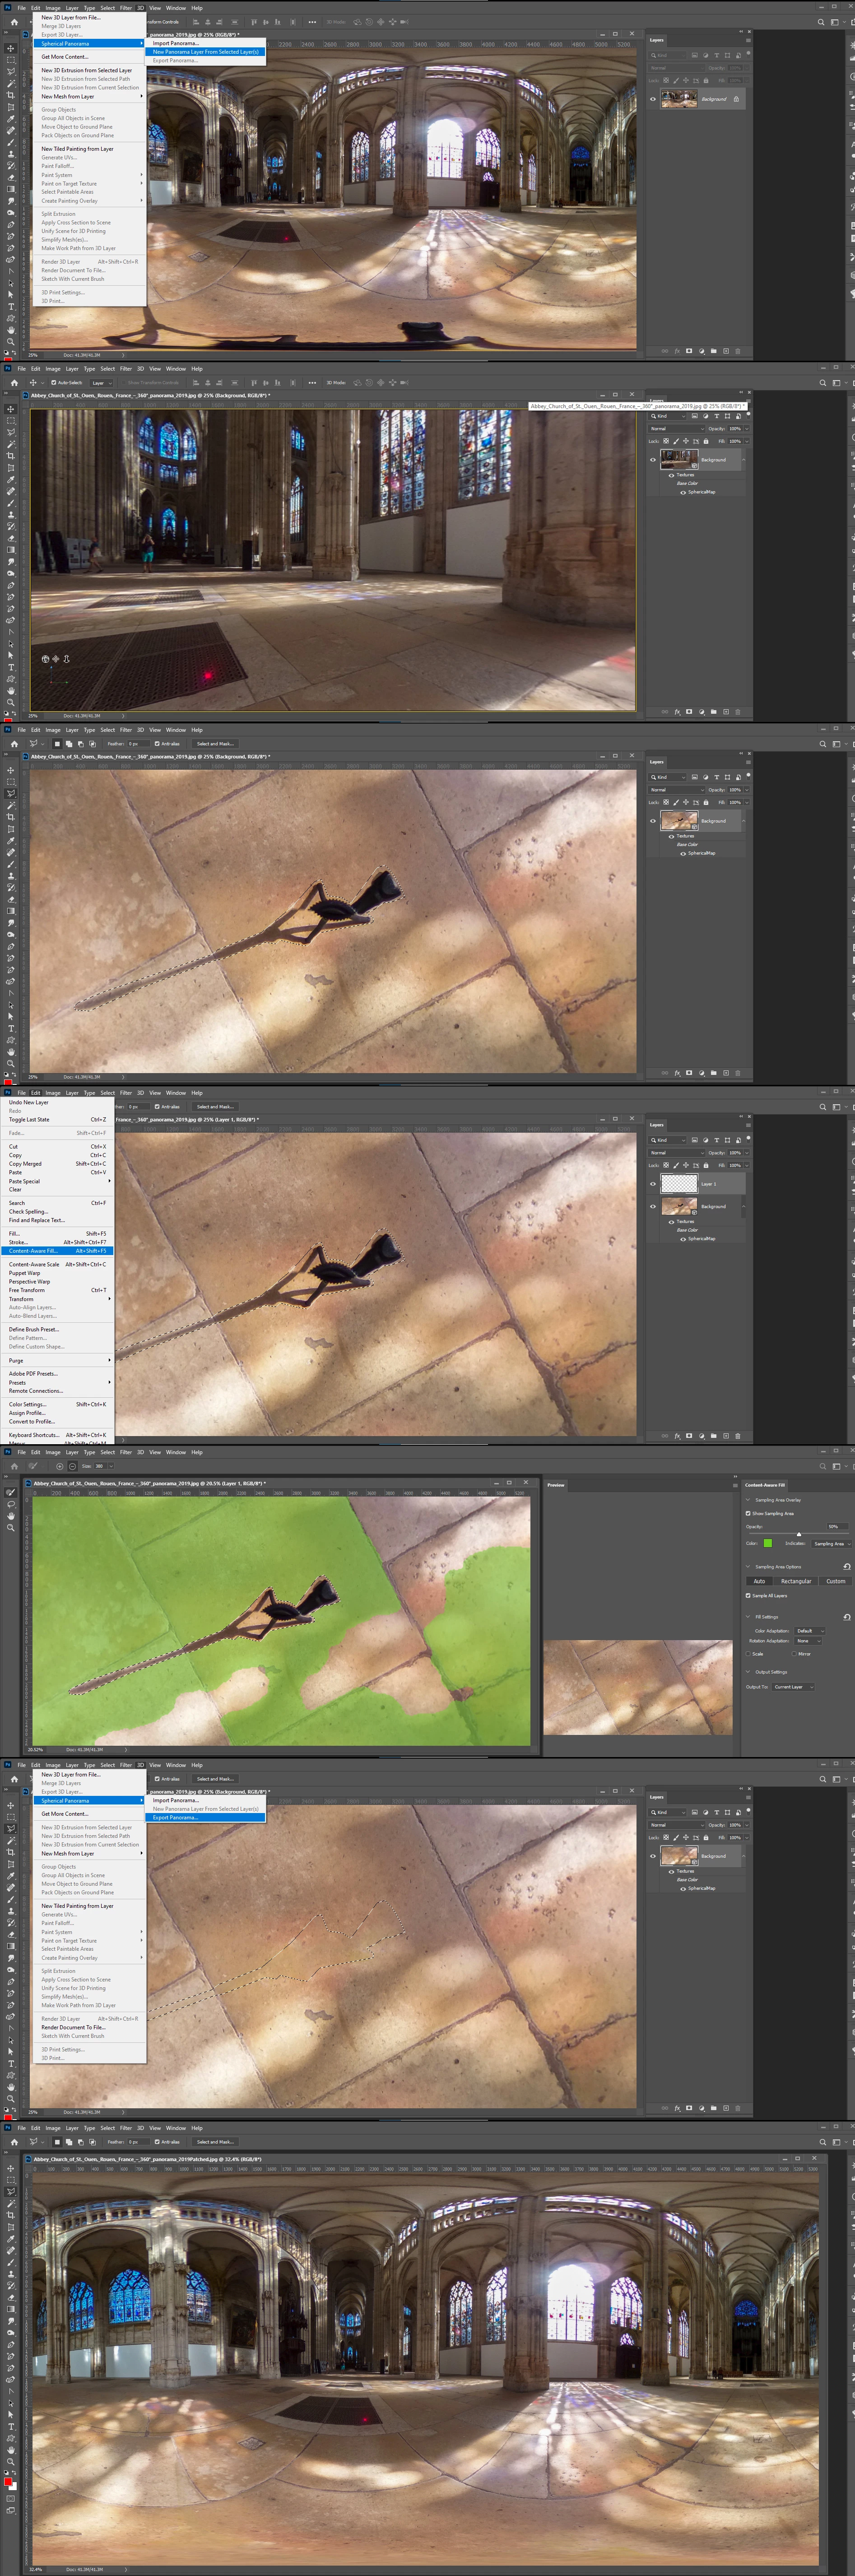Collapse the Fill Settings section
855x2576 pixels.
(748, 1617)
